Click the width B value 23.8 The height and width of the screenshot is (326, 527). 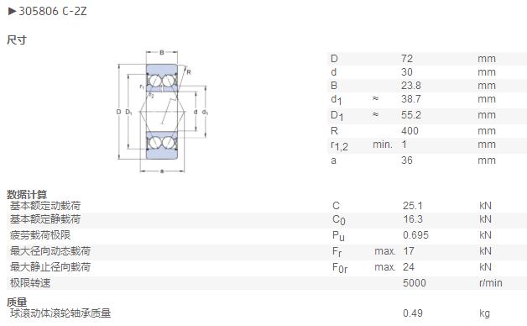[x=411, y=86]
